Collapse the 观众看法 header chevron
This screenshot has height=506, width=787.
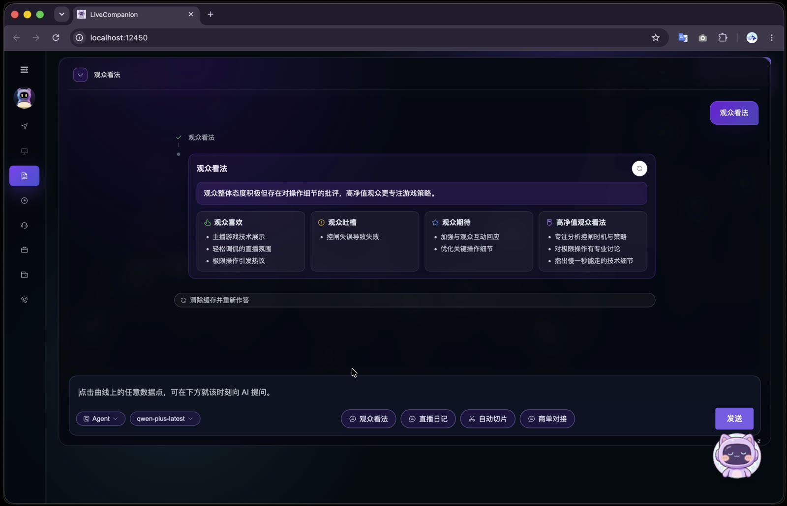pyautogui.click(x=80, y=75)
